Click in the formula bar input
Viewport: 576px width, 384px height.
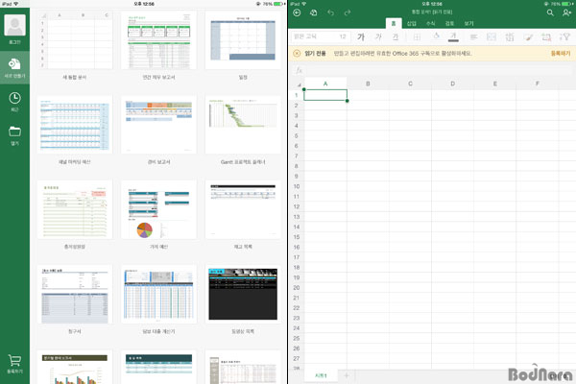pos(439,70)
